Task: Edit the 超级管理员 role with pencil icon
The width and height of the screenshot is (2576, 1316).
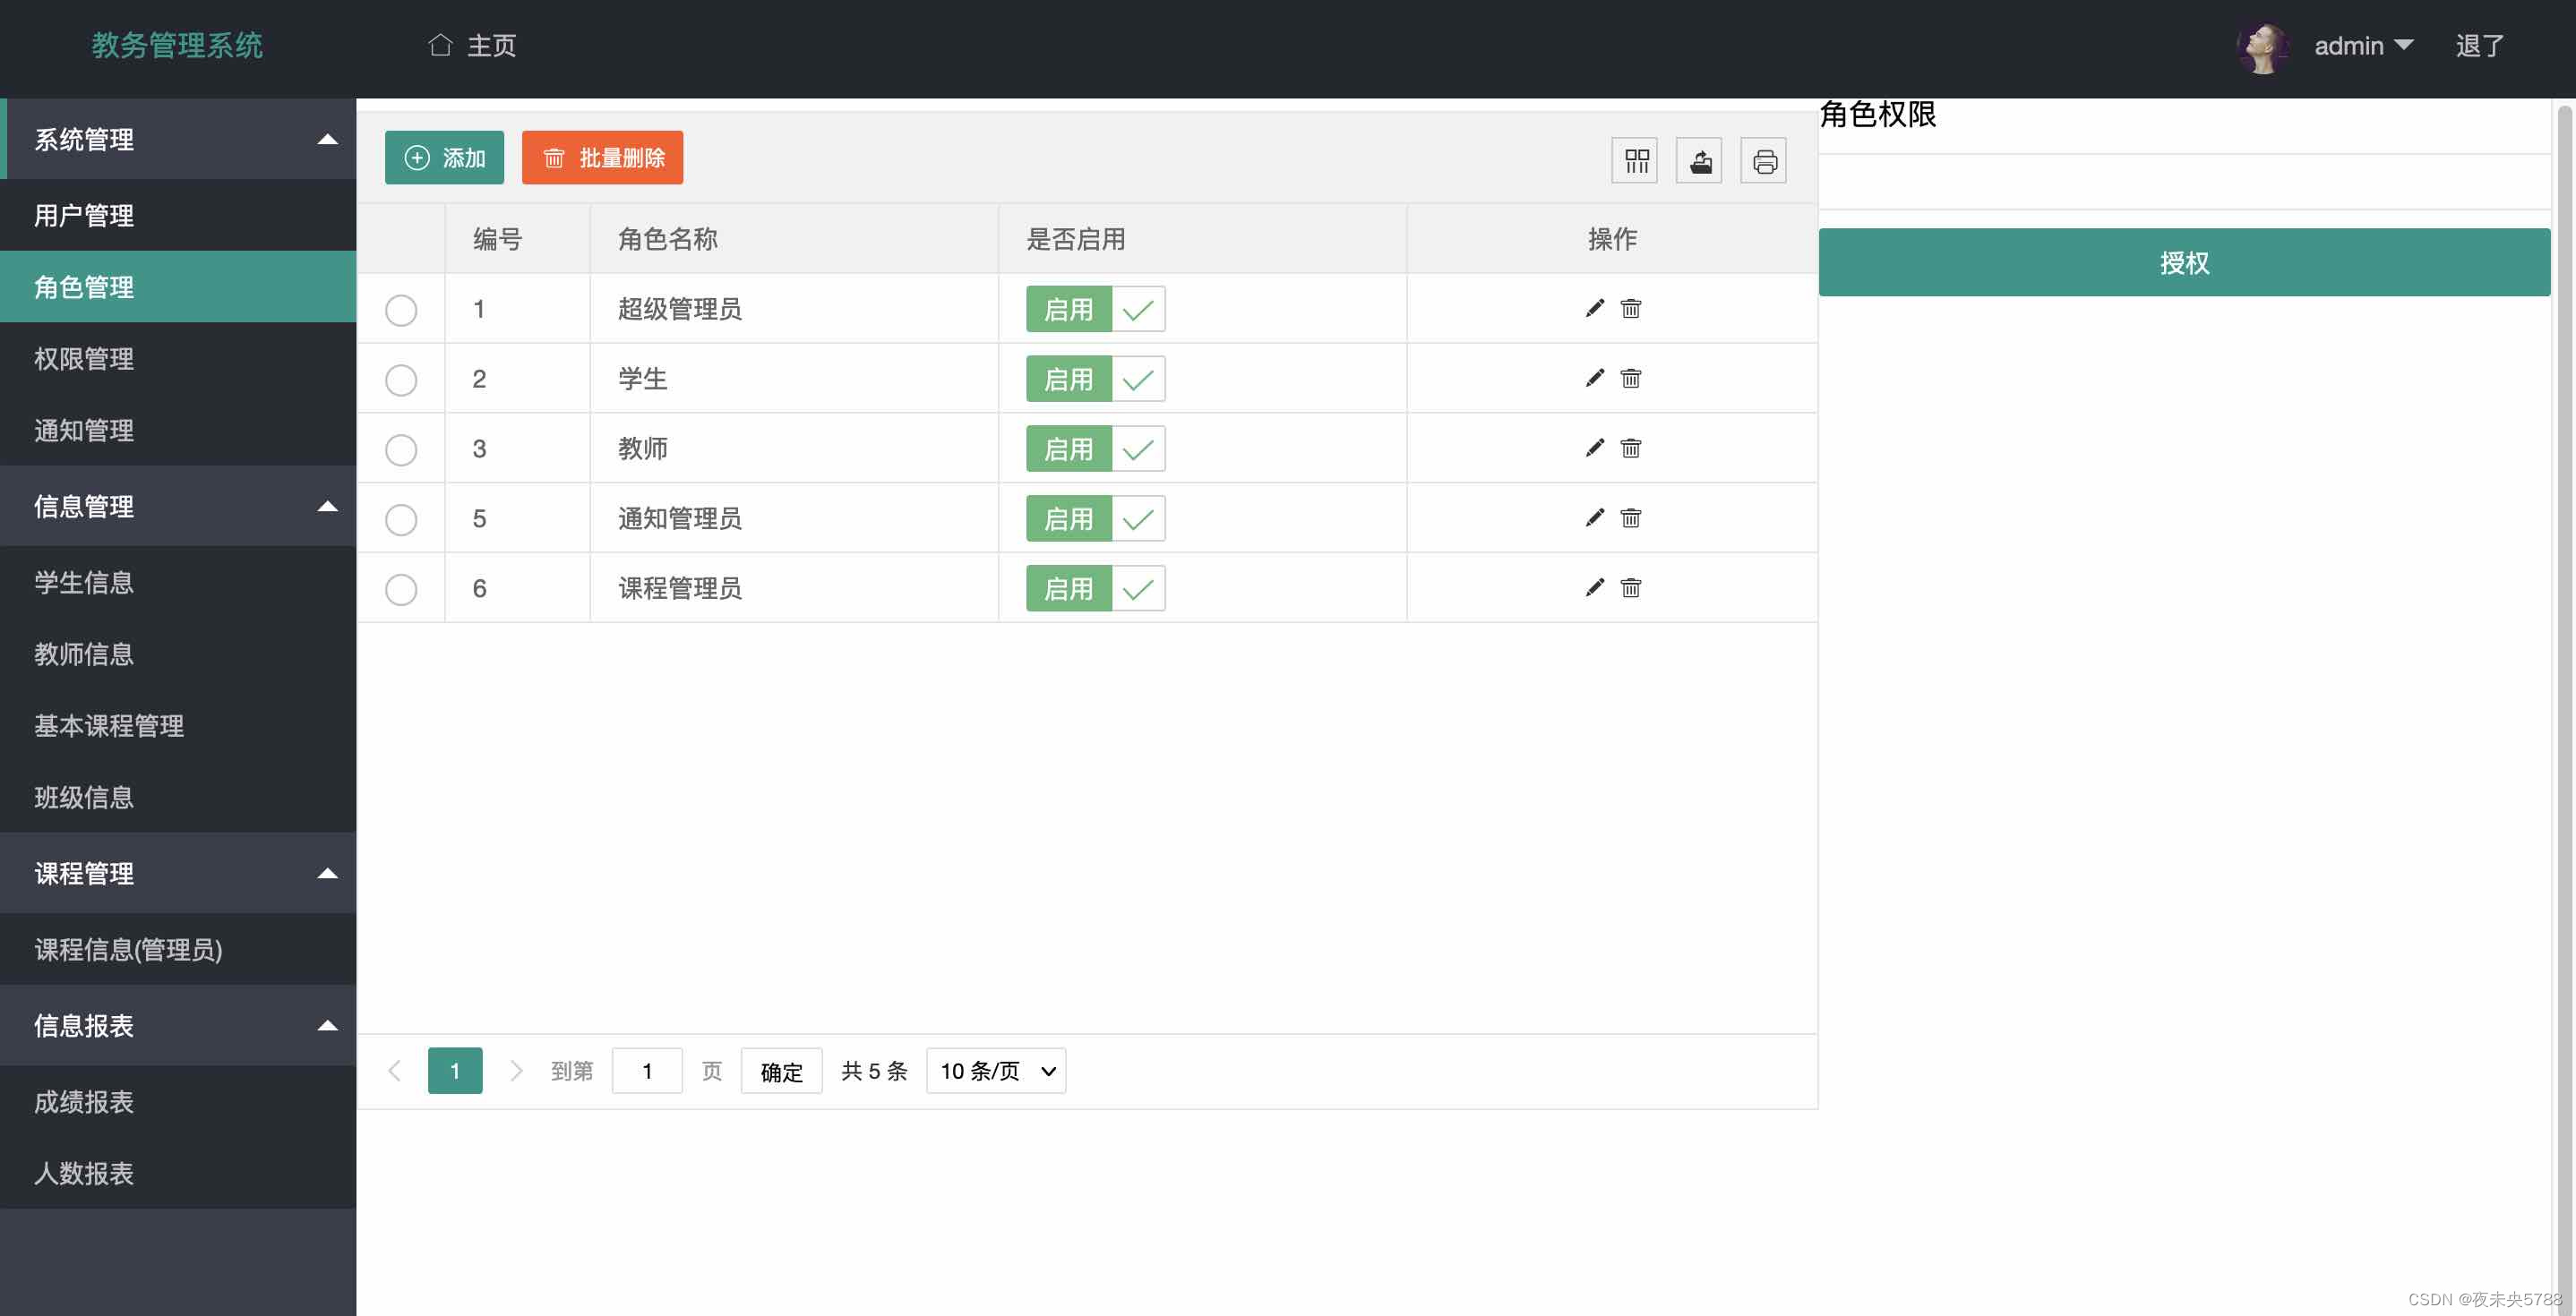Action: coord(1594,308)
